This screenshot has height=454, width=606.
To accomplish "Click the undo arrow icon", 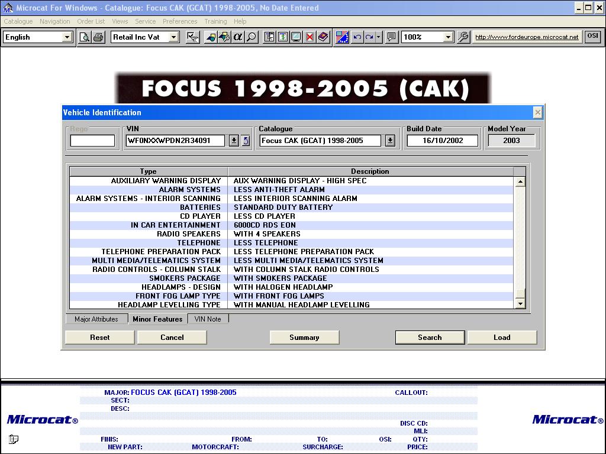I will click(357, 37).
